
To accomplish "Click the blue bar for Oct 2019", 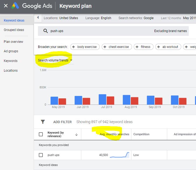I will 175,100.
